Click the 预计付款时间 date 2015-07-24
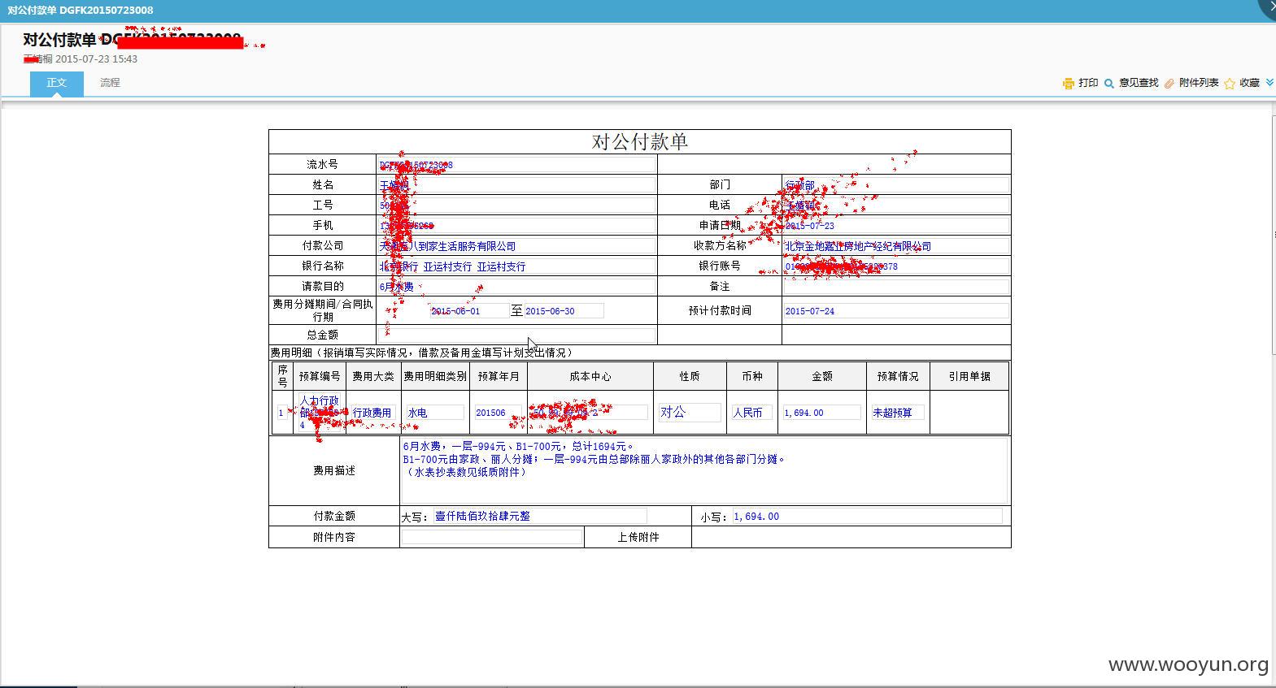The height and width of the screenshot is (688, 1276). coord(896,310)
